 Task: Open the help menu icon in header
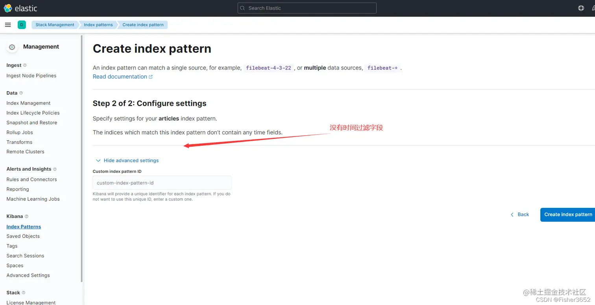pos(581,8)
